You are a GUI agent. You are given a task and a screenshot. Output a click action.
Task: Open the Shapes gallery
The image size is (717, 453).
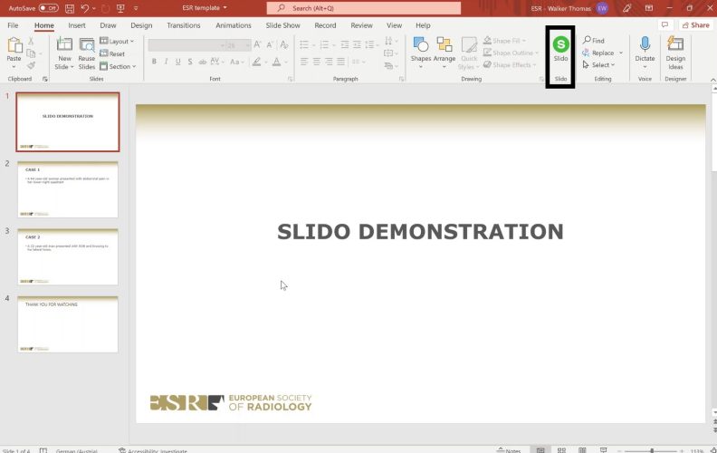421,53
